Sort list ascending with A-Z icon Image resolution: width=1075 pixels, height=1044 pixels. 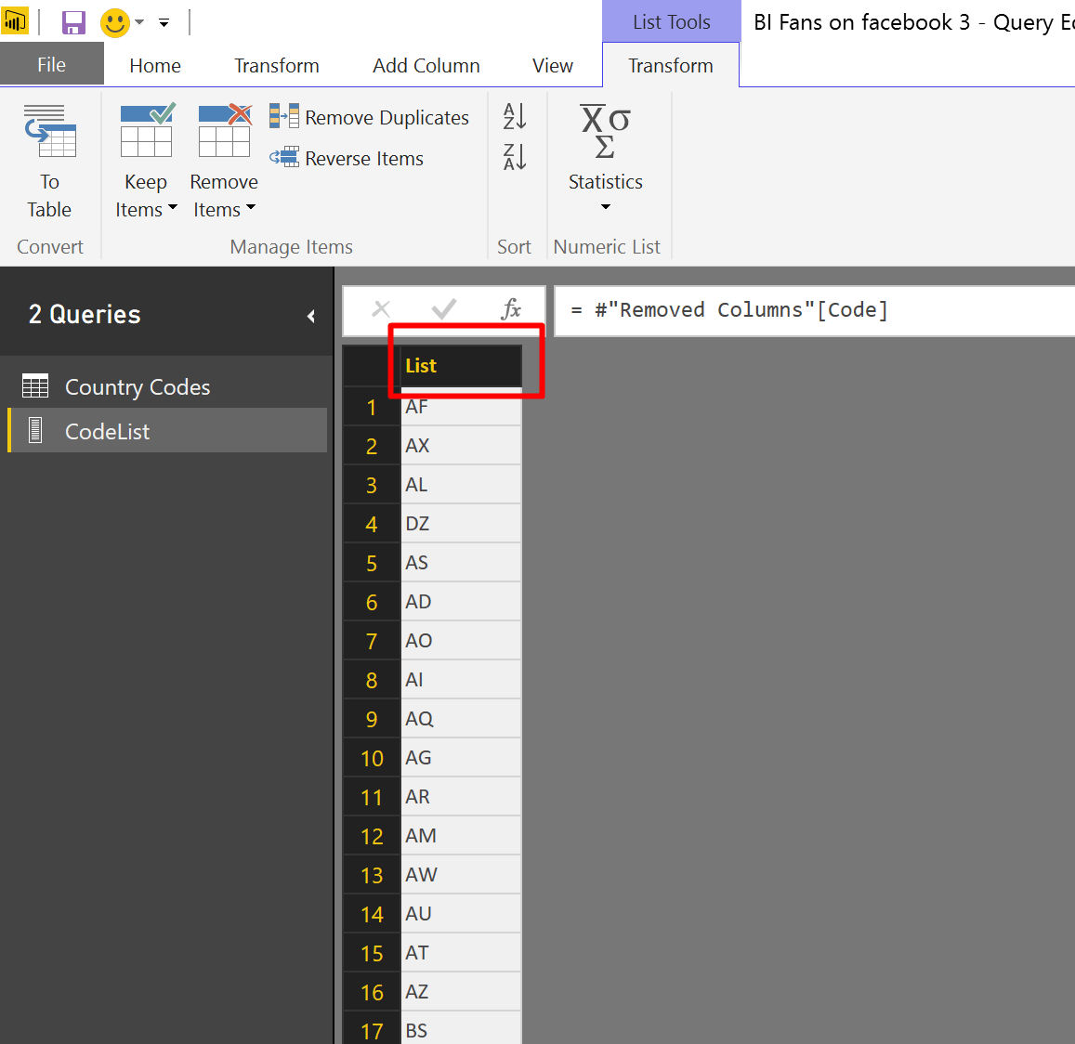[x=514, y=116]
